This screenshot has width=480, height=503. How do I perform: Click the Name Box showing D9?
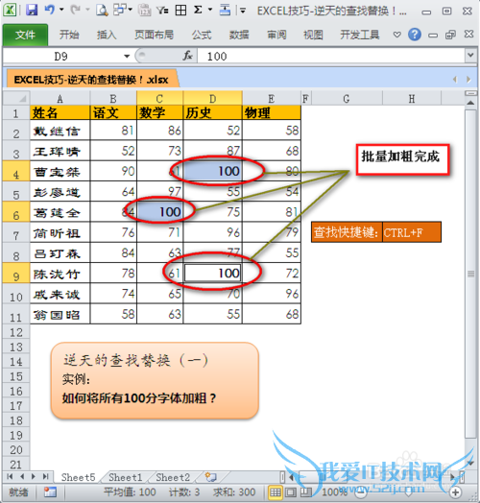point(61,56)
